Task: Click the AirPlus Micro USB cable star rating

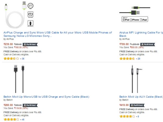Action: click(x=11, y=59)
